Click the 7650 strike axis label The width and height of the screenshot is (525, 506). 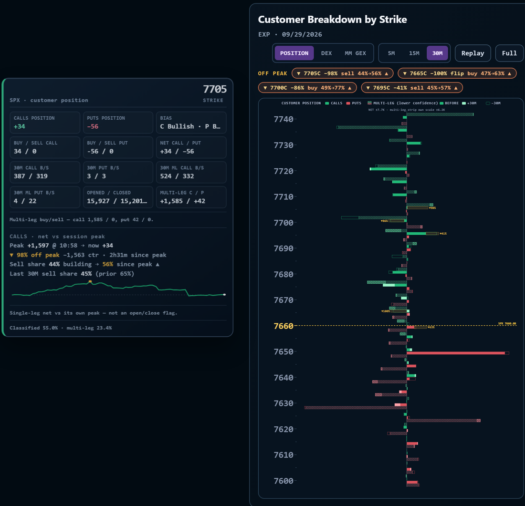283,352
